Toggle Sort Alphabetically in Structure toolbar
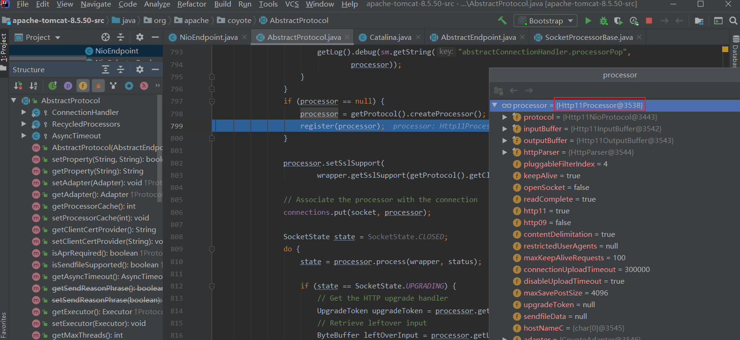740x340 pixels. pos(33,85)
